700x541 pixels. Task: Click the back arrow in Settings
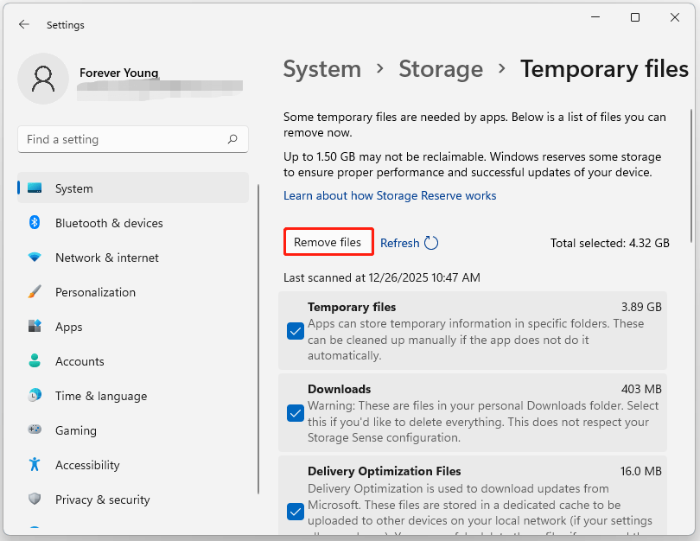click(24, 24)
